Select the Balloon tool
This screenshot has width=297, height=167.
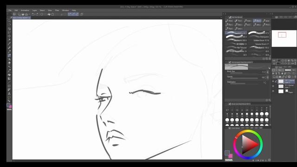point(9,97)
